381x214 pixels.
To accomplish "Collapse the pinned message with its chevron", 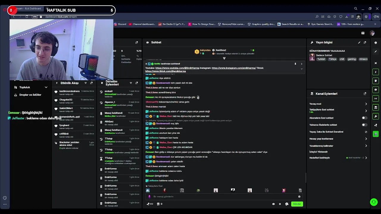I will click(x=302, y=69).
